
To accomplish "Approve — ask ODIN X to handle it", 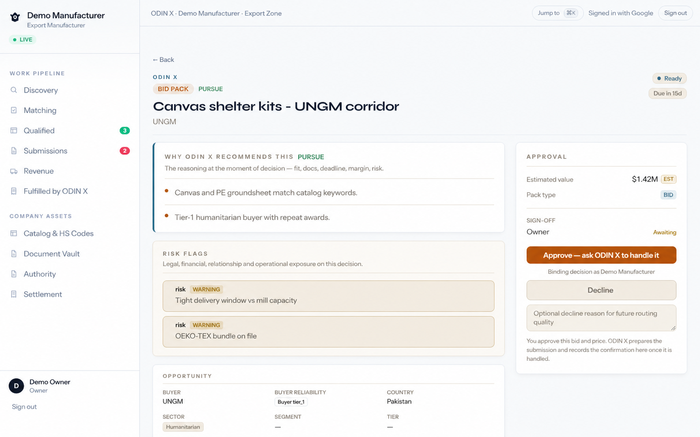I will [601, 255].
